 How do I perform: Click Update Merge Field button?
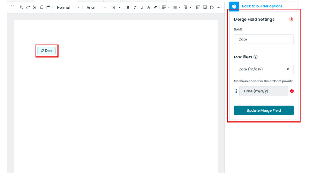(264, 110)
